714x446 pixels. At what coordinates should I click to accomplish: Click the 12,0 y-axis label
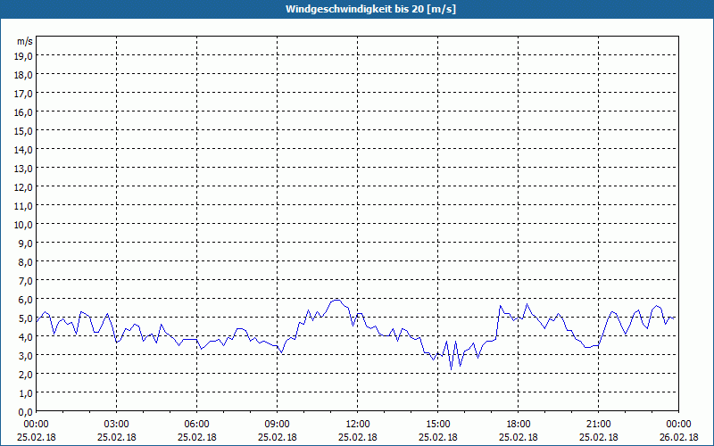(x=24, y=187)
